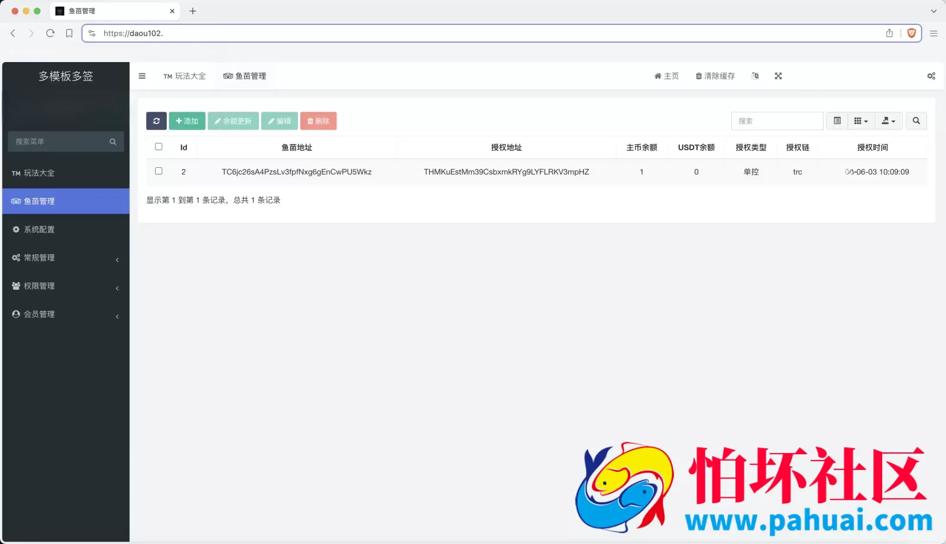Expand the 会员管理 sidebar menu

(66, 315)
